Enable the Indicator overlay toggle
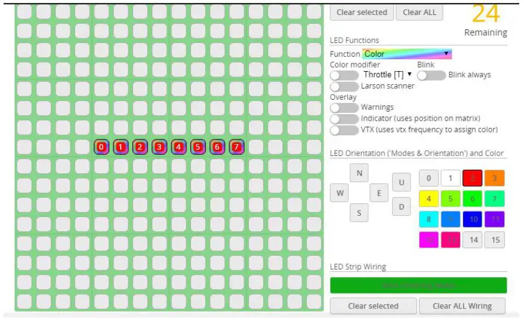The width and height of the screenshot is (524, 321). tap(344, 119)
